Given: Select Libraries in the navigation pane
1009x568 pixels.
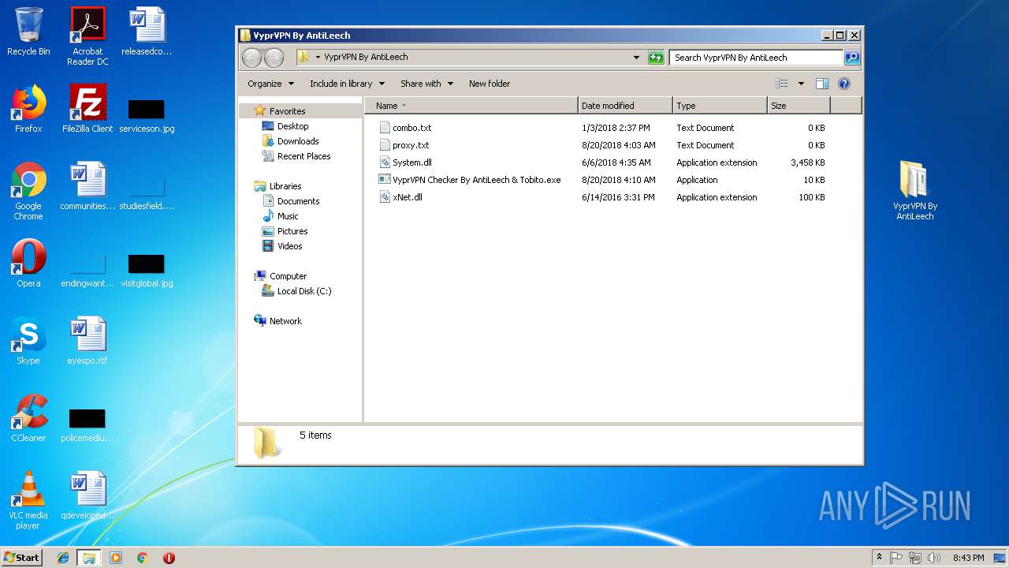Looking at the screenshot, I should (285, 186).
